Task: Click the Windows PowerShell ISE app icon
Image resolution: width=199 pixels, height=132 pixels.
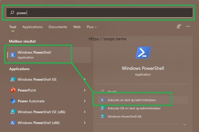Action: pyautogui.click(x=13, y=79)
